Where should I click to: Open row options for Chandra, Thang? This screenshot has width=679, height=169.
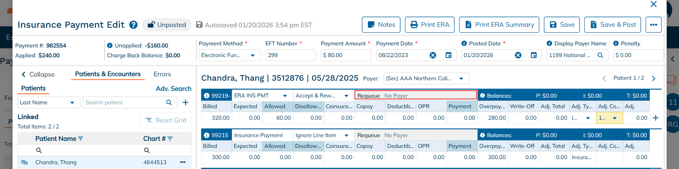pyautogui.click(x=183, y=162)
